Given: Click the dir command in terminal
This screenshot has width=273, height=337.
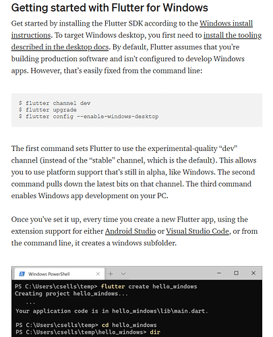Looking at the screenshot, I should 155,332.
